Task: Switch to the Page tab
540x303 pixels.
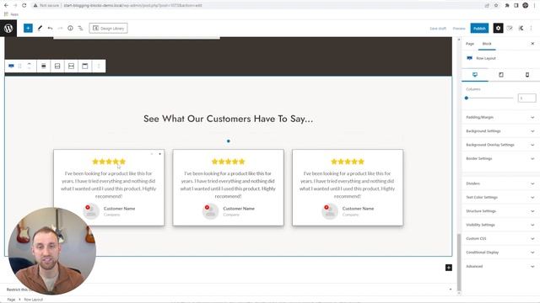Action: 470,44
